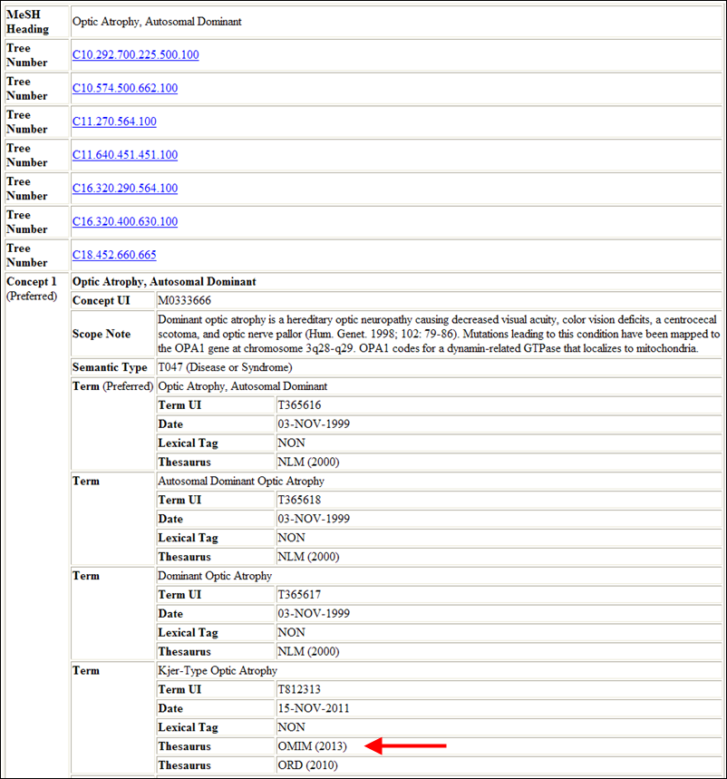Follow the C16.320.290.564.100 link

125,188
